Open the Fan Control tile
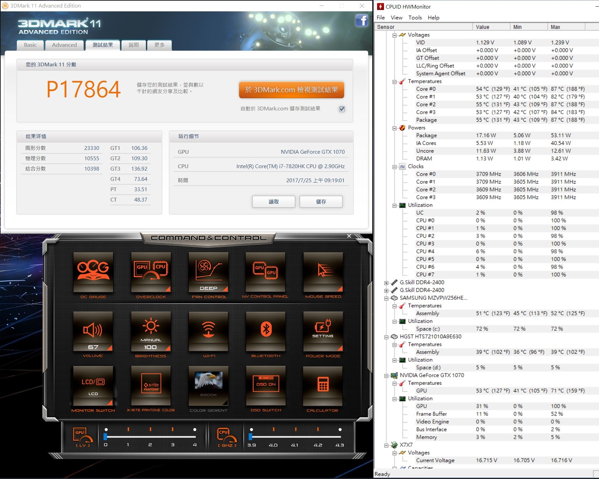 pos(208,272)
